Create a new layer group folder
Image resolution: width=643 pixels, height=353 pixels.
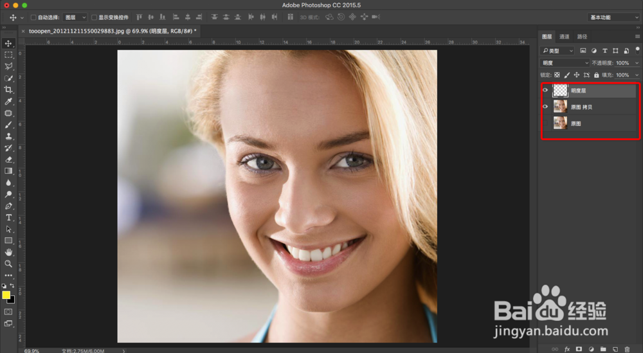(x=603, y=349)
